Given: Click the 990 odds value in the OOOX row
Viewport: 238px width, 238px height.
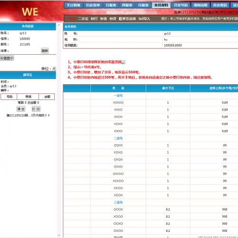Looking at the screenshot, I should coord(225,209).
